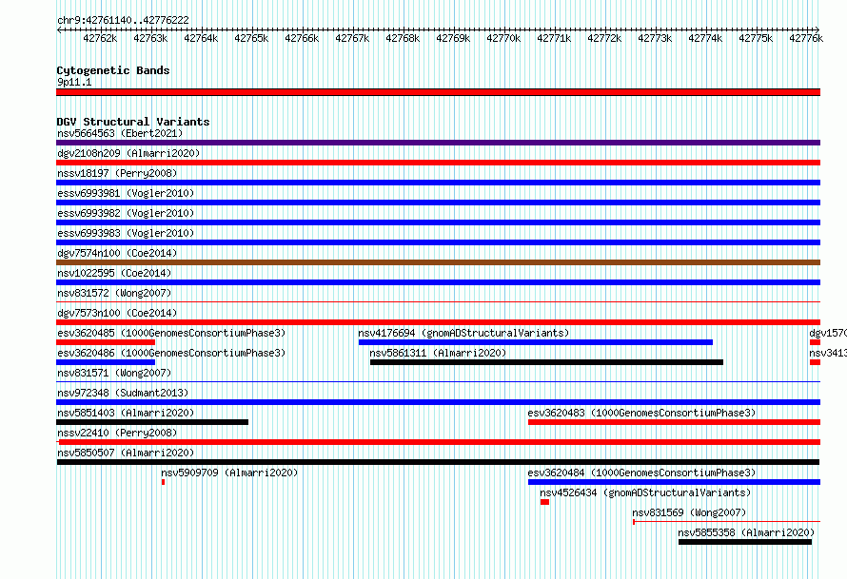Click the 42762k ruler tick label
Screen dimensions: 847x579
click(x=100, y=38)
